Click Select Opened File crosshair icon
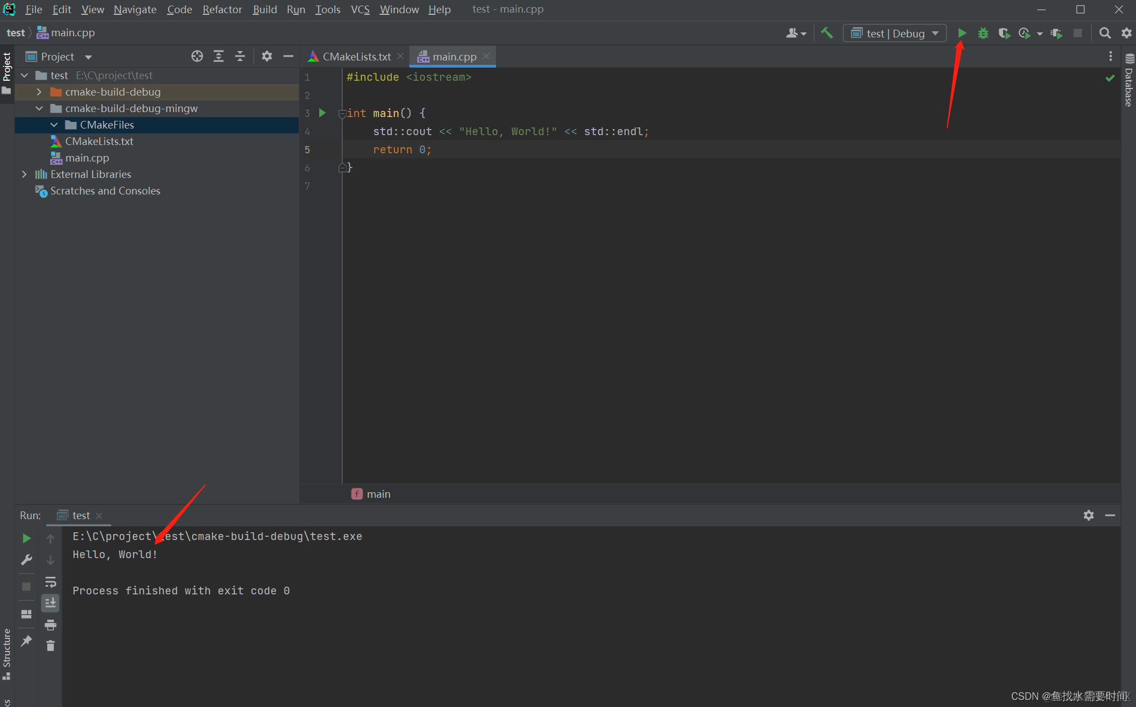Image resolution: width=1136 pixels, height=707 pixels. click(197, 56)
